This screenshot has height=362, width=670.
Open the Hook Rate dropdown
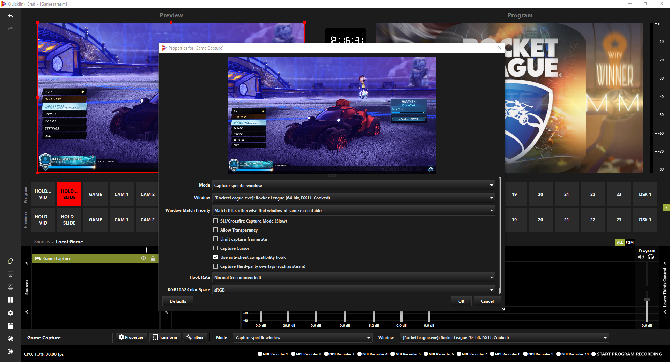click(353, 277)
